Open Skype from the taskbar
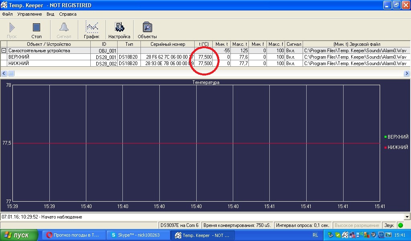This screenshot has height=241, width=411. tap(138, 235)
